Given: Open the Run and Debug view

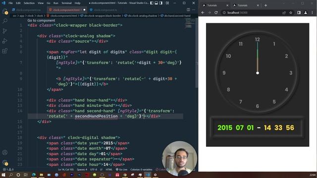Looking at the screenshot, I should (5, 41).
